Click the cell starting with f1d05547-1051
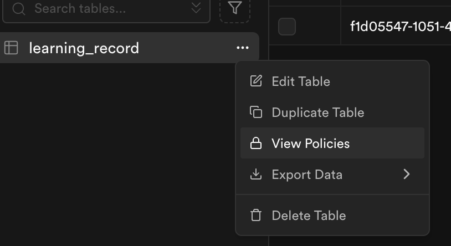 pos(399,26)
